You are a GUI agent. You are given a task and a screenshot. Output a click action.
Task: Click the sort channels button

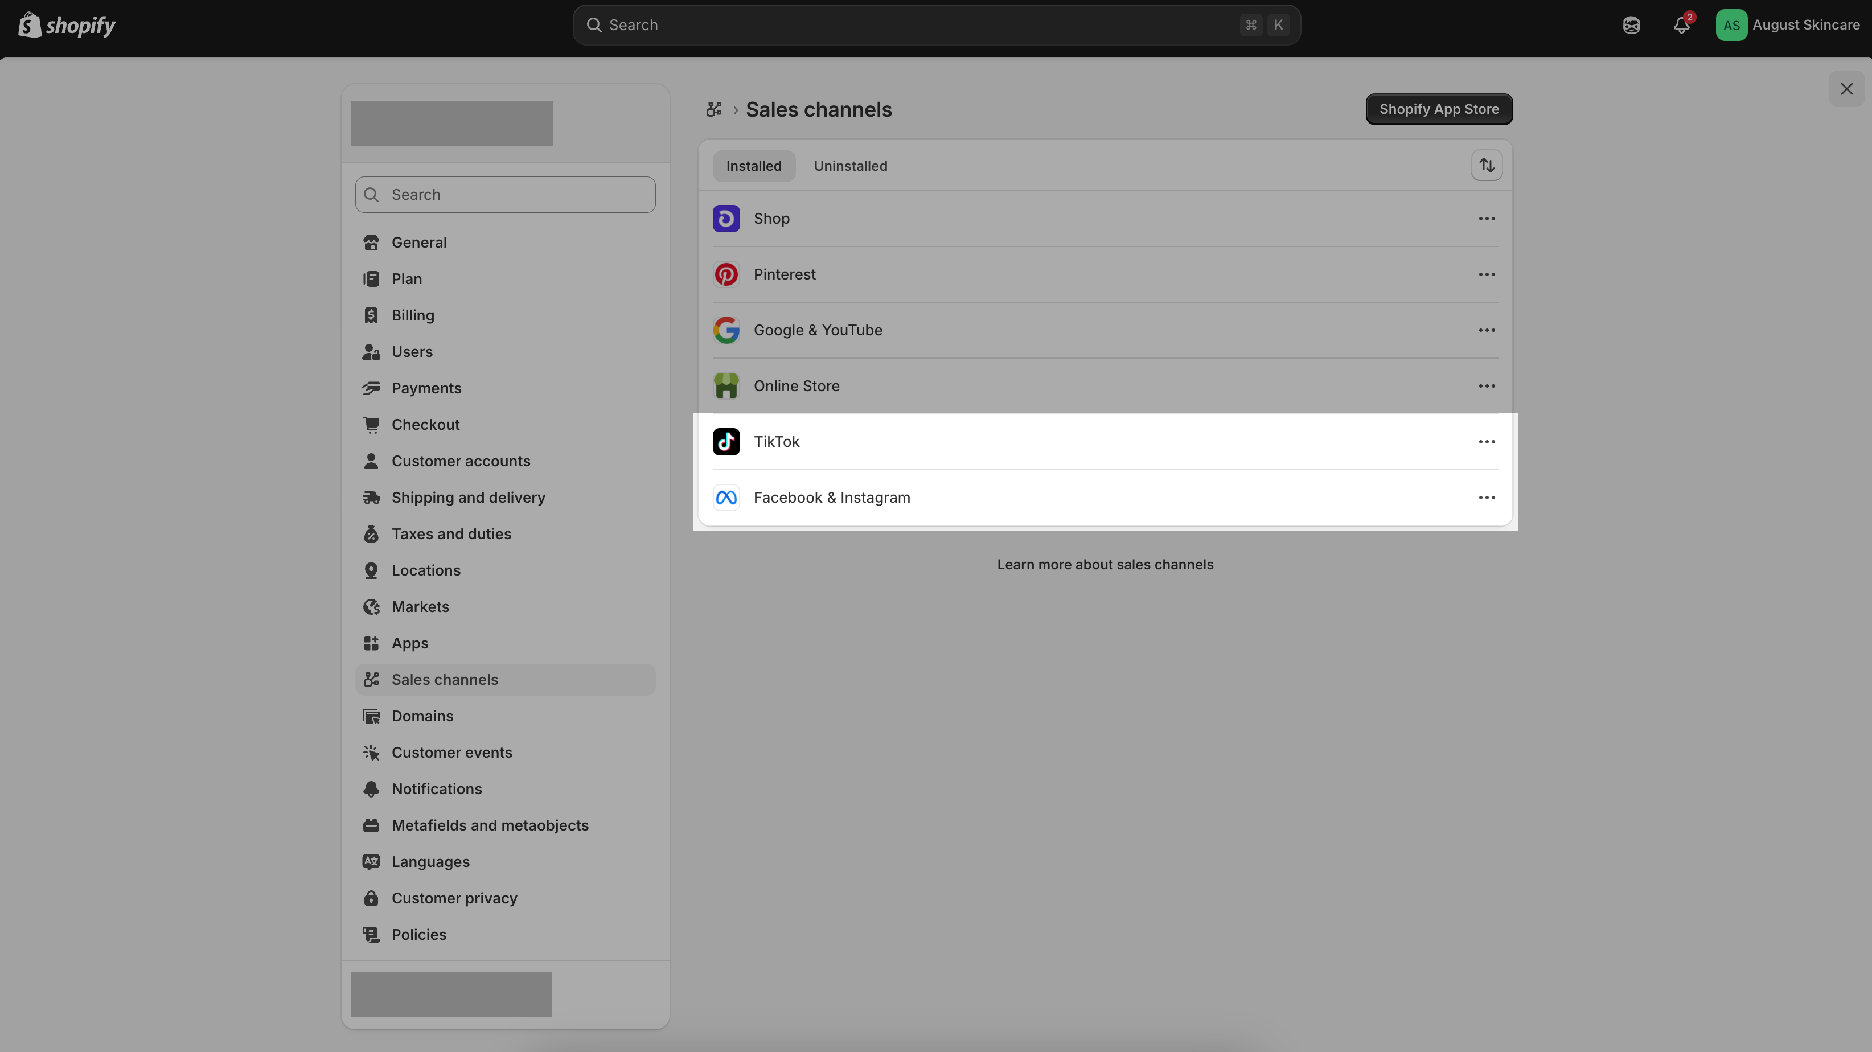(1487, 166)
